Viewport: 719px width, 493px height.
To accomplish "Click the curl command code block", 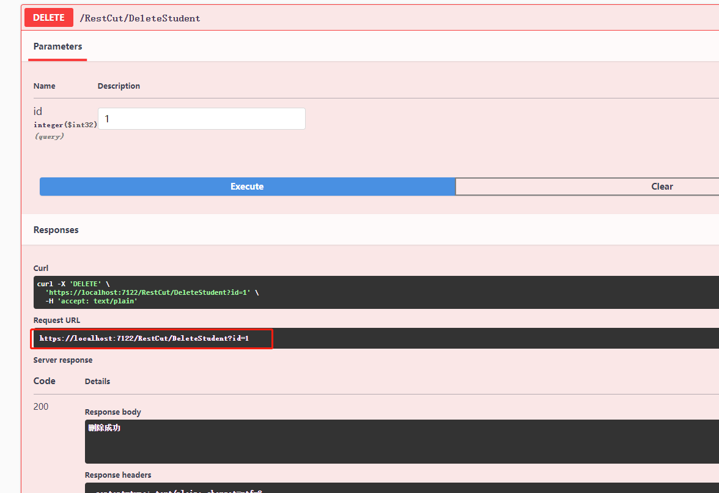I will click(367, 292).
